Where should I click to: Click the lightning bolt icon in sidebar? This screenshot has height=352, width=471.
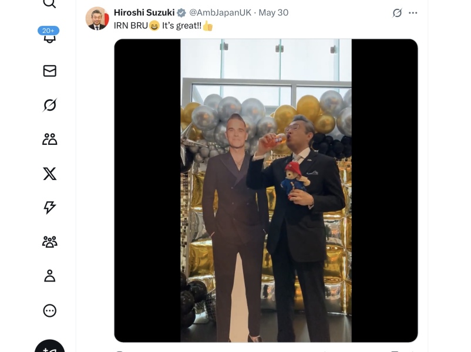click(x=49, y=207)
